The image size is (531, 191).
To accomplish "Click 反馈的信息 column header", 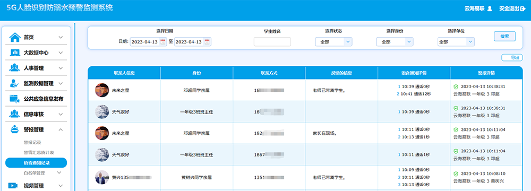I will pyautogui.click(x=341, y=73).
